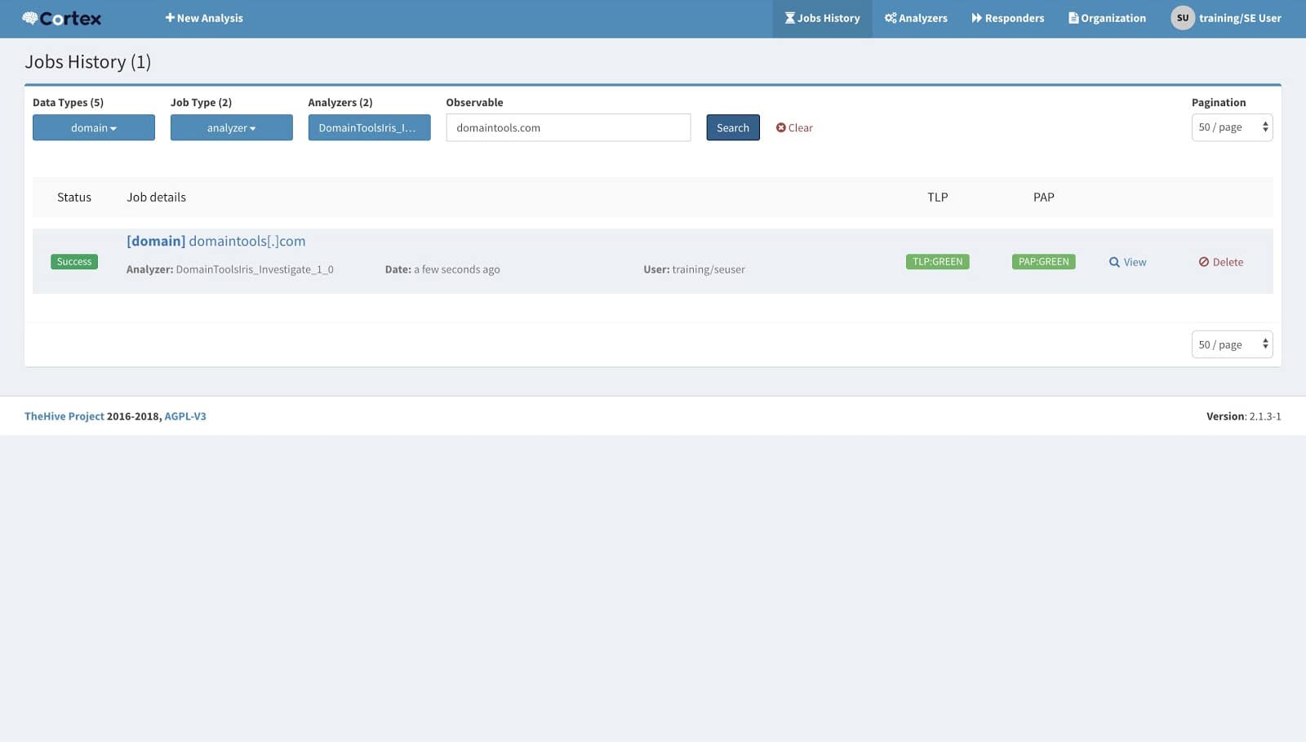Click the TLP:GREEN badge

(x=937, y=261)
